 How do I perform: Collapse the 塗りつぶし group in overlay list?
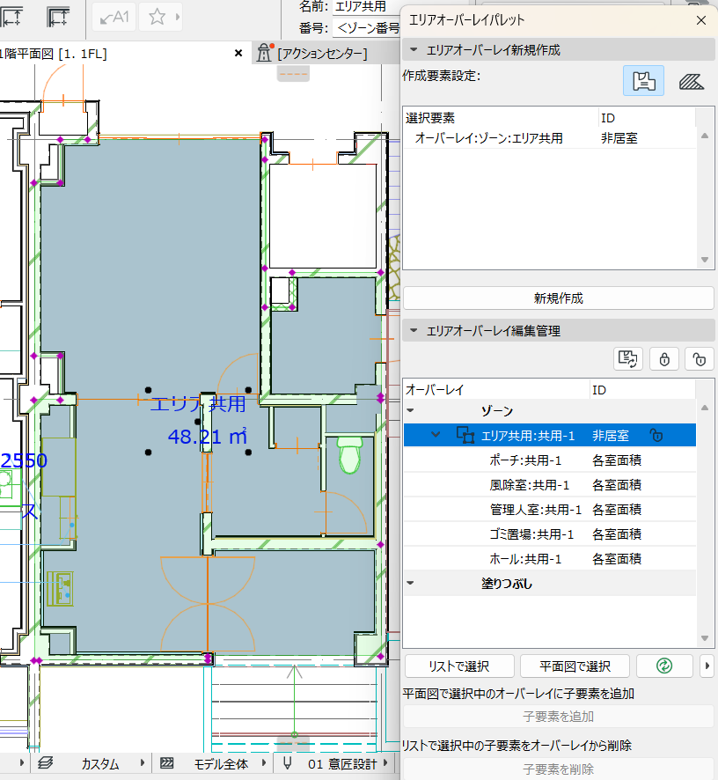410,583
